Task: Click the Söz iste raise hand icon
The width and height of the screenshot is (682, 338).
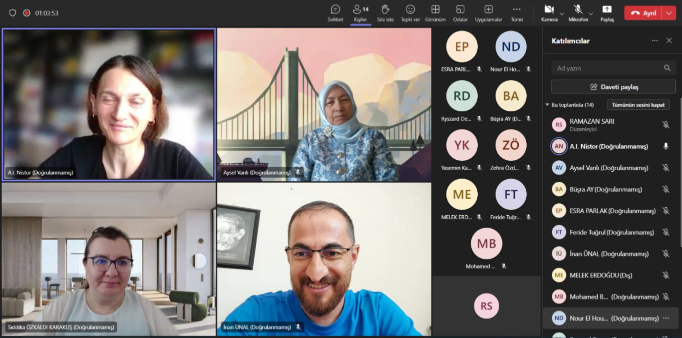Action: [385, 13]
